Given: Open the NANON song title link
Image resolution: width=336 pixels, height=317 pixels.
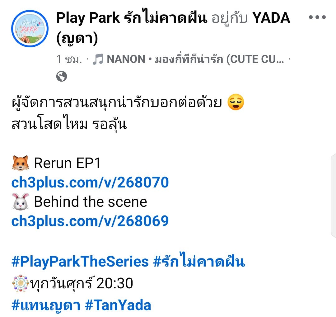Looking at the screenshot, I should click(195, 59).
